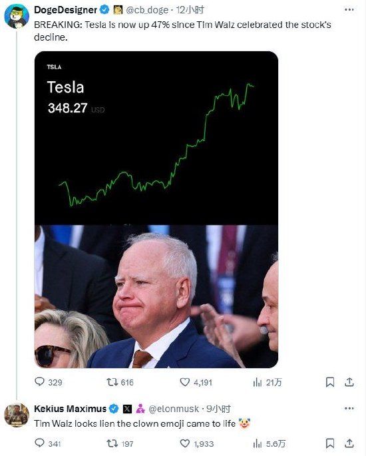Click the DogeDesigner display name
The image size is (366, 456).
point(65,10)
